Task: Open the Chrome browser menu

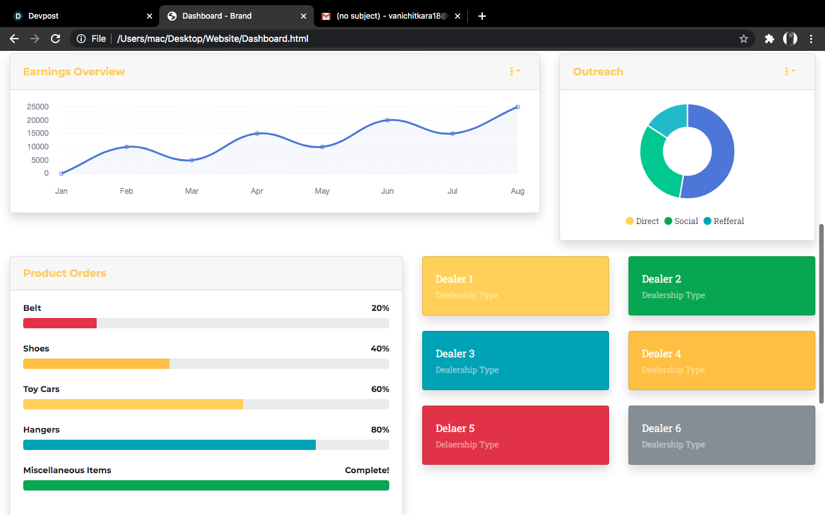Action: click(x=811, y=38)
